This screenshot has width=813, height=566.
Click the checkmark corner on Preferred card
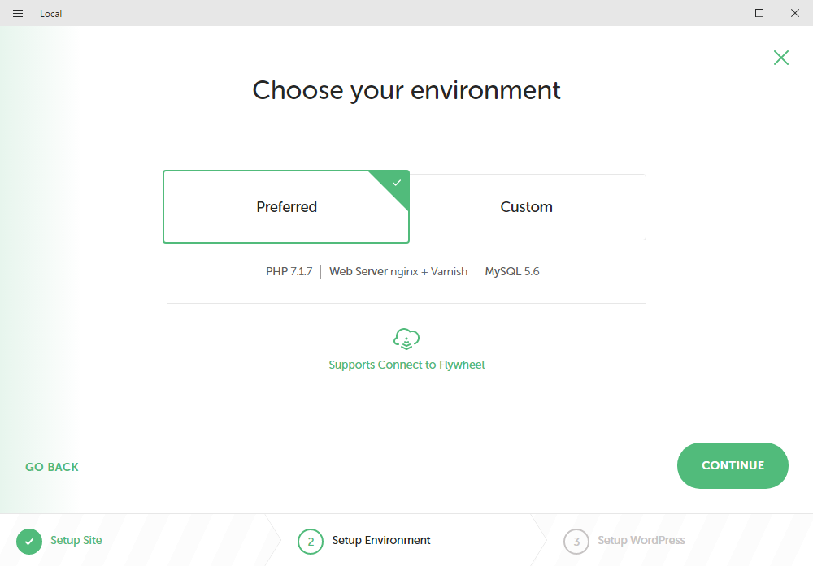coord(396,184)
